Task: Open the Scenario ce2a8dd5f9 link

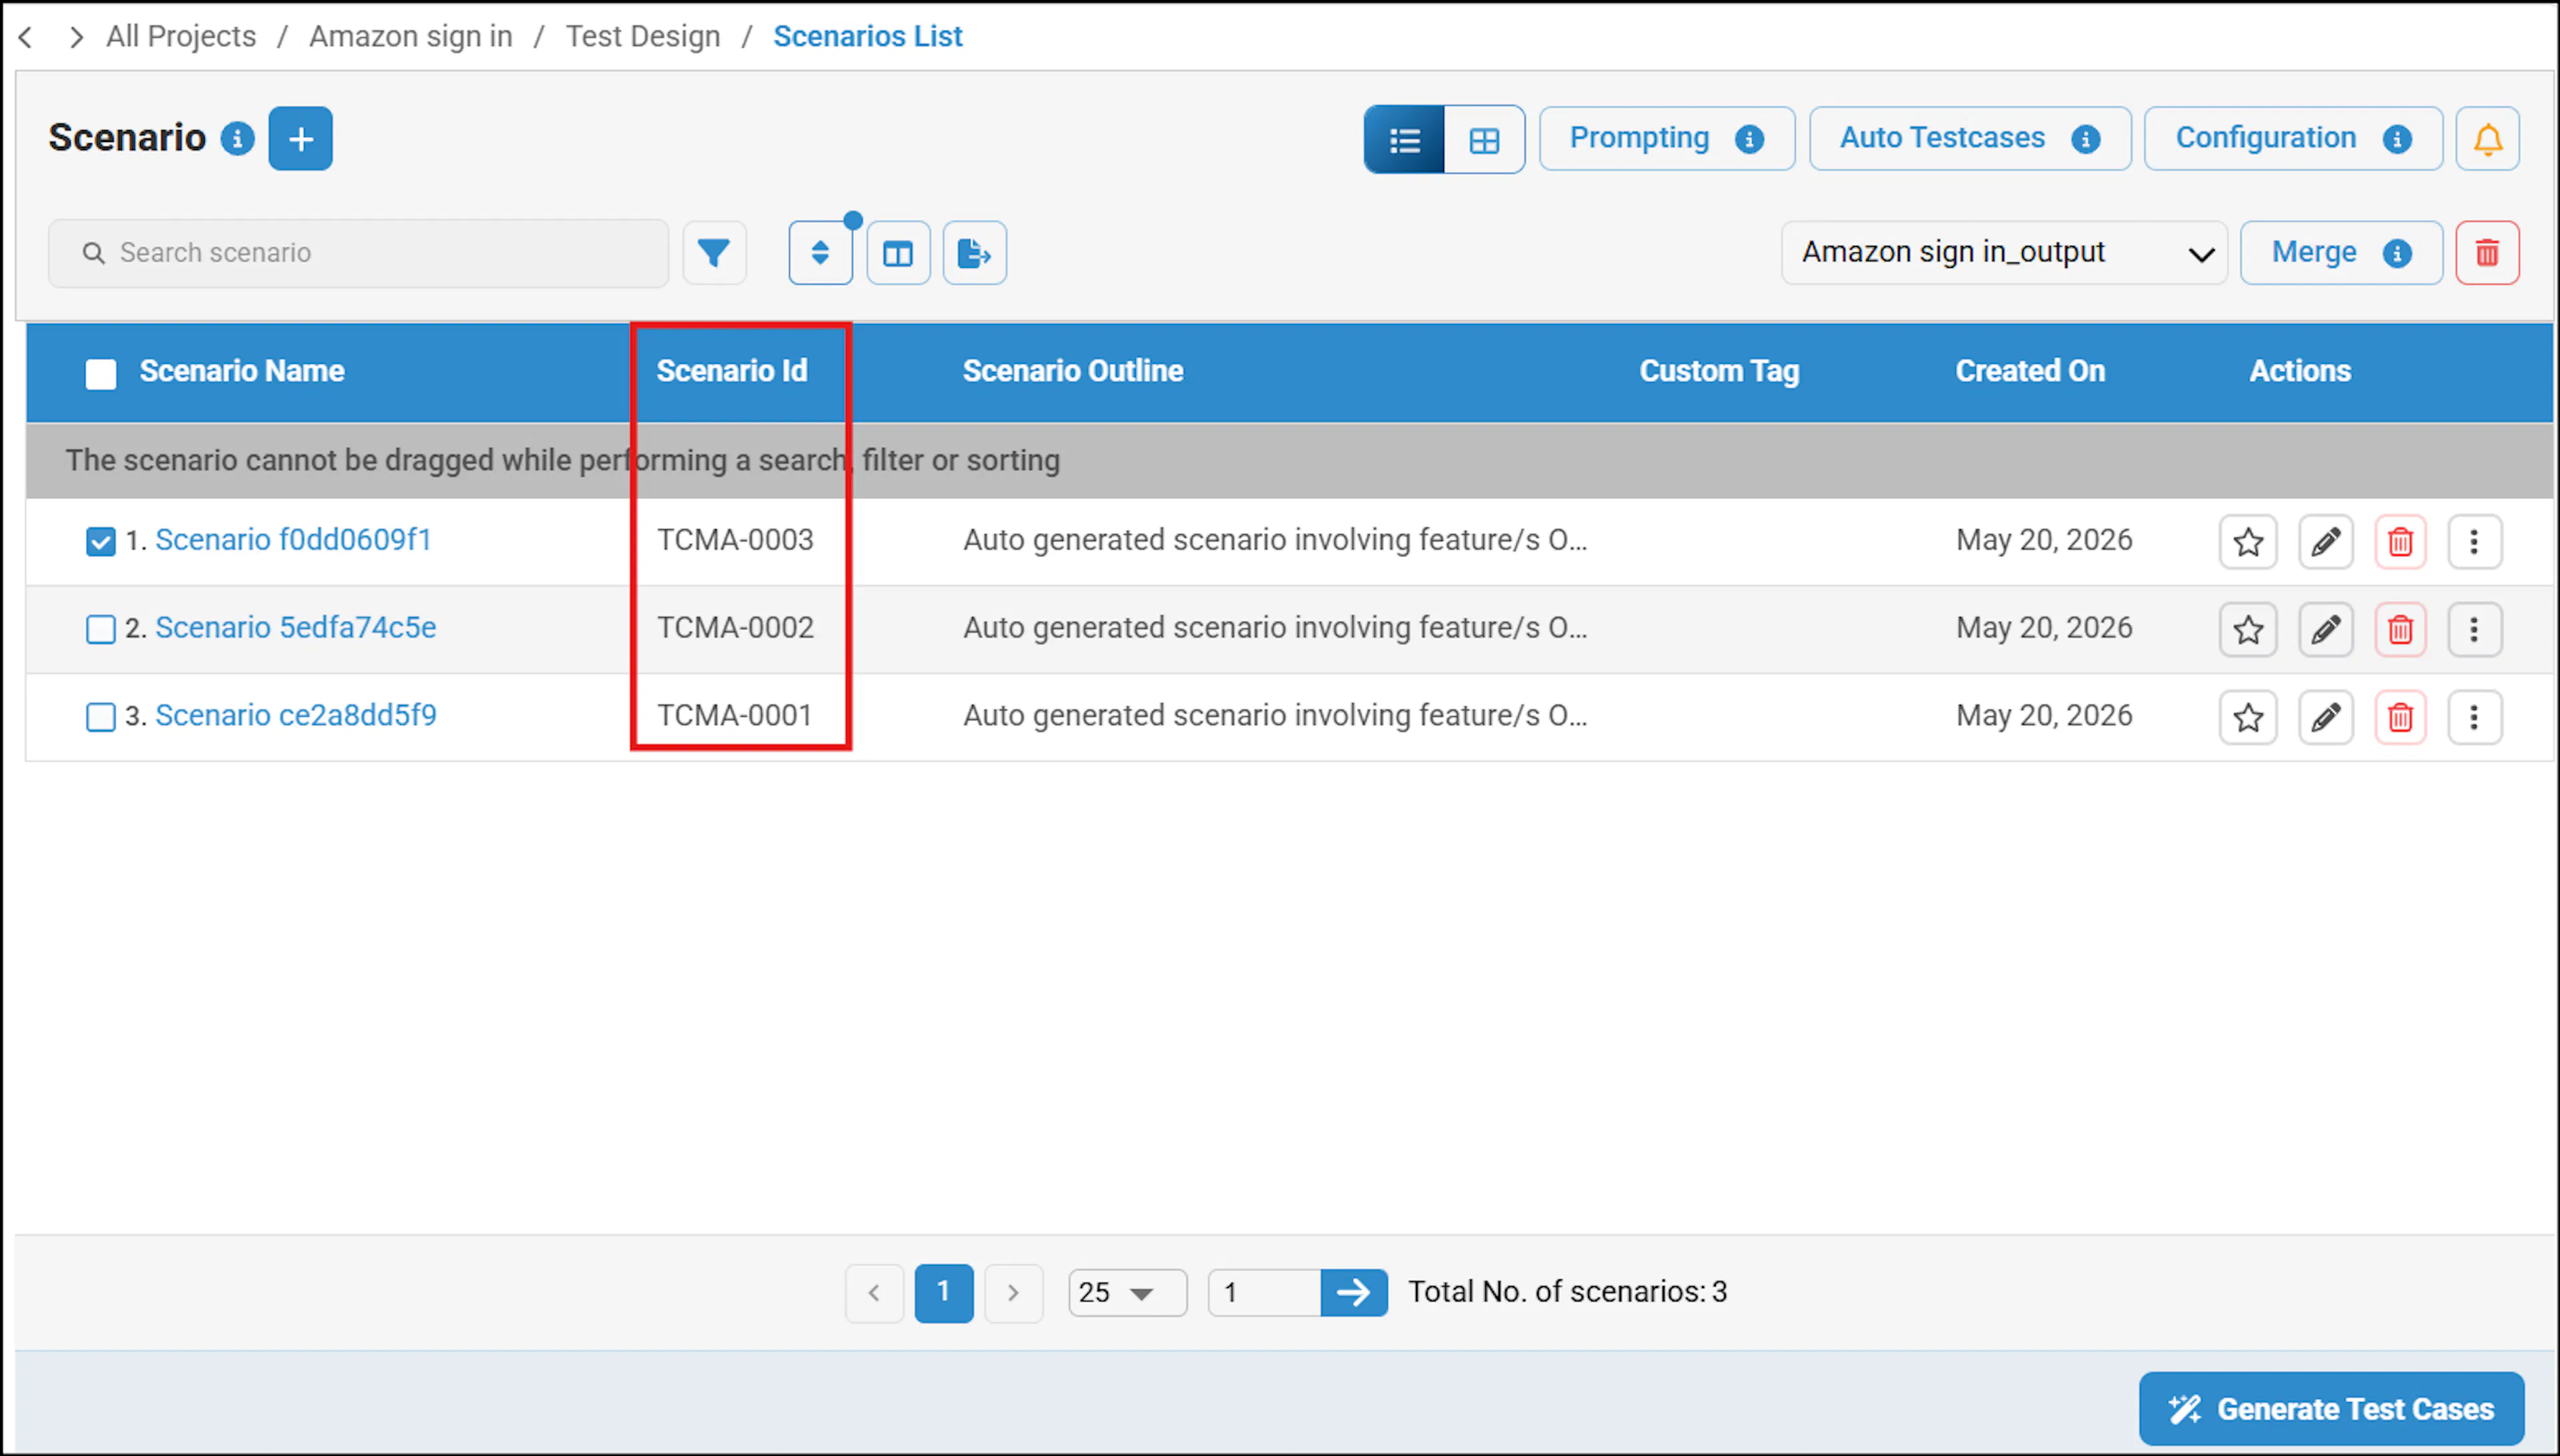Action: point(296,715)
